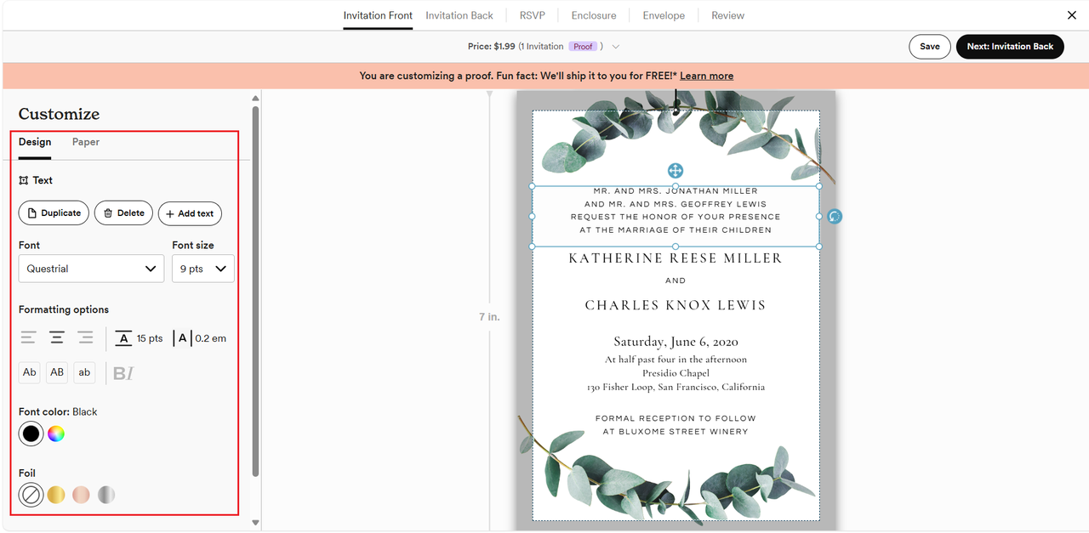Go to the Enclosure step

[x=594, y=15]
